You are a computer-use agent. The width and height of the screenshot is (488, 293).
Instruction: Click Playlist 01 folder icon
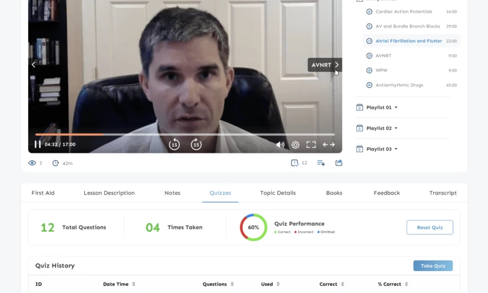click(x=359, y=107)
